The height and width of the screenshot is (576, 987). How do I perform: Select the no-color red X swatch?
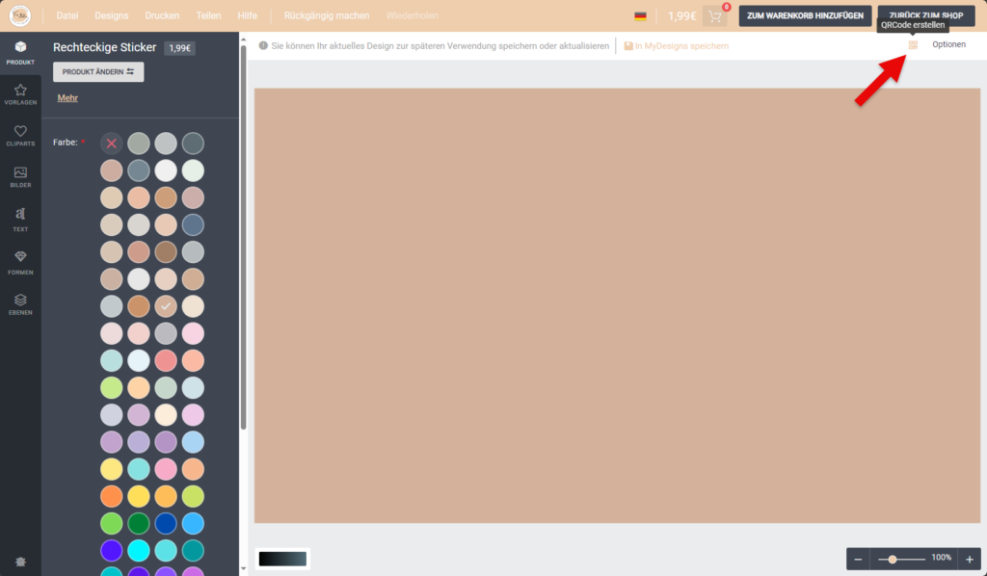112,143
